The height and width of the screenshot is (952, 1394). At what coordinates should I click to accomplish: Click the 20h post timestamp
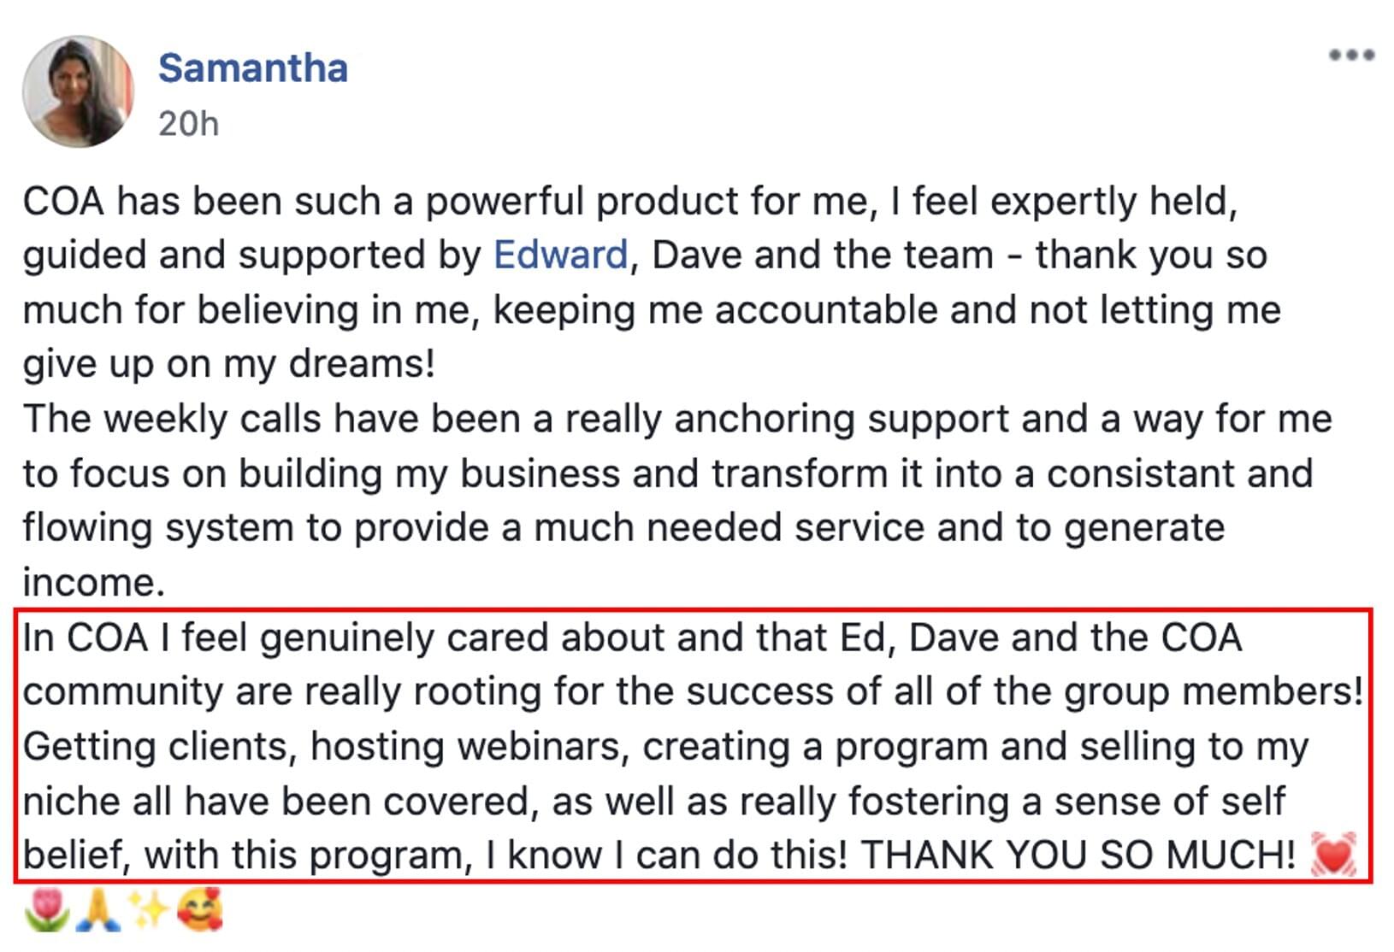pyautogui.click(x=188, y=124)
